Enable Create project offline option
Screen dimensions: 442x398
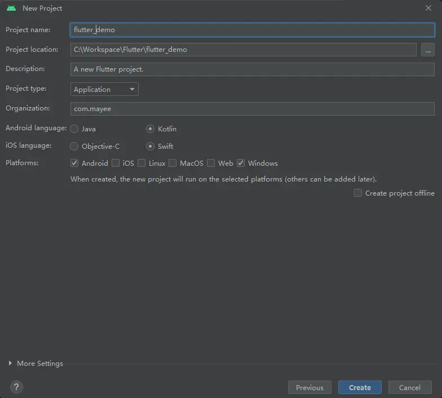(x=358, y=193)
